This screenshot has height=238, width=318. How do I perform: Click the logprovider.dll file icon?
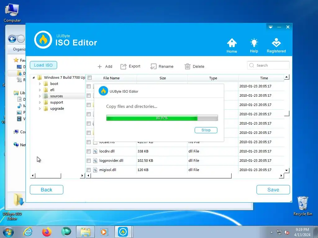coord(95,161)
